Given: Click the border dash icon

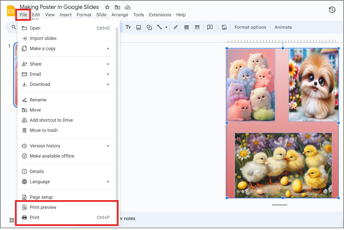Looking at the screenshot, I should tap(197, 27).
